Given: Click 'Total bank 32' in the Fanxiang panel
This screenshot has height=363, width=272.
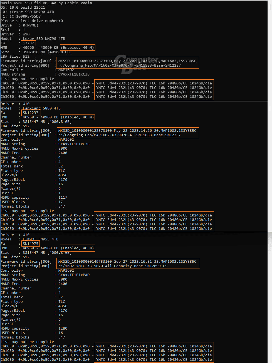Looking at the screenshot, I should click(32, 166).
